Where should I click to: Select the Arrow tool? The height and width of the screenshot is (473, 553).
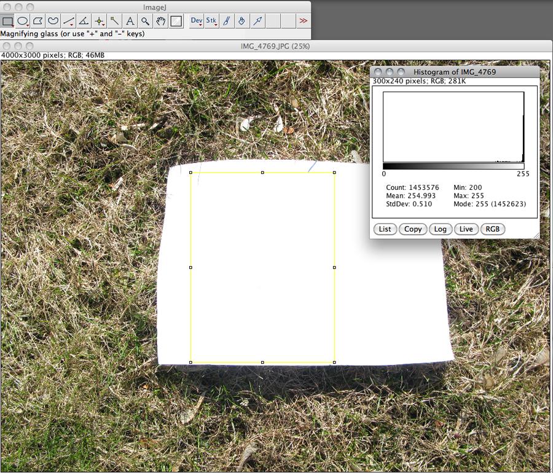(x=257, y=21)
